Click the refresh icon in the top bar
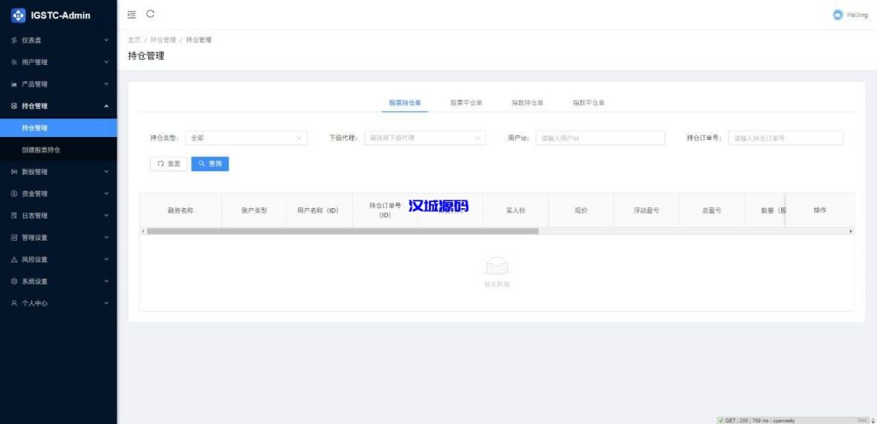This screenshot has height=424, width=877. (150, 15)
